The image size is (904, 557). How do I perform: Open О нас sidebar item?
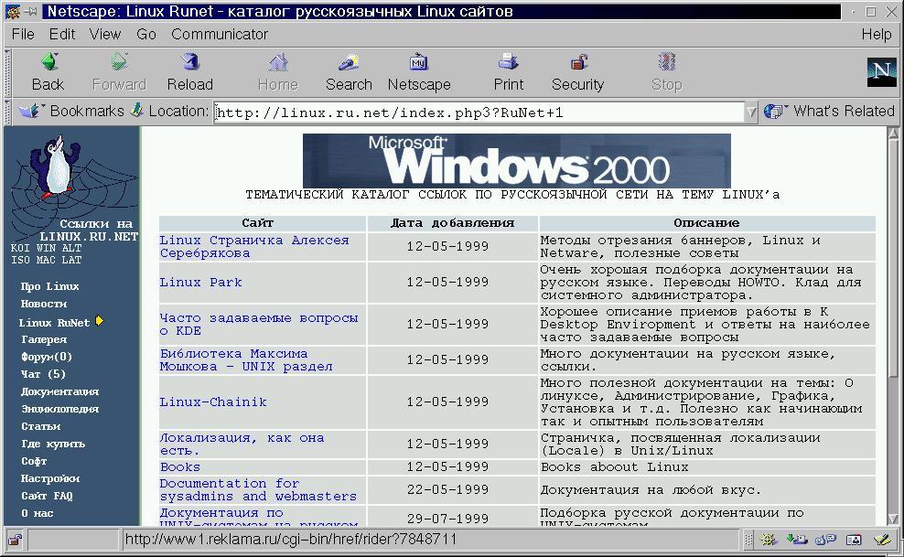37,513
